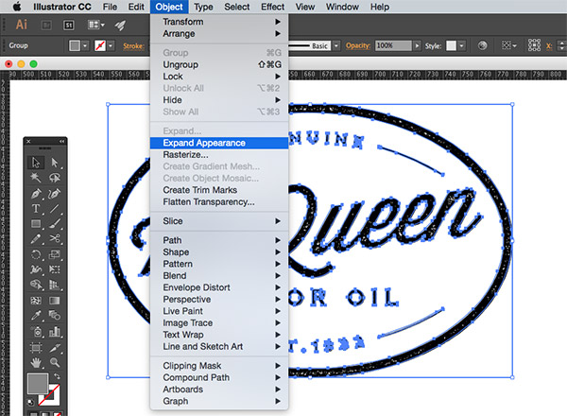The height and width of the screenshot is (416, 567).
Task: Reset to default fill and stroke
Action: pos(31,402)
